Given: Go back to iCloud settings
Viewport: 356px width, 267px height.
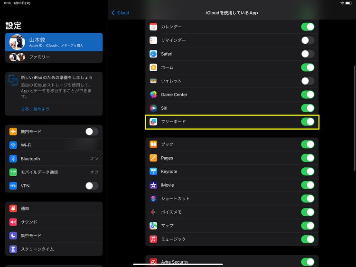Looking at the screenshot, I should click(120, 13).
